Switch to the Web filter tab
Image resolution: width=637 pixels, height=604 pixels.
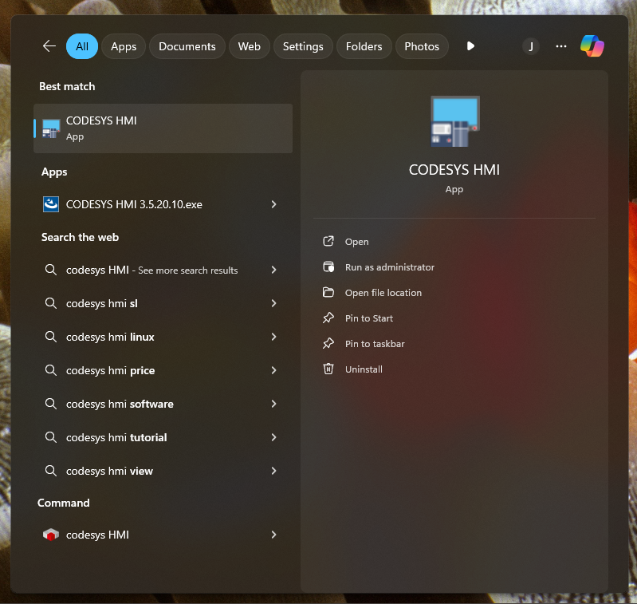tap(249, 46)
